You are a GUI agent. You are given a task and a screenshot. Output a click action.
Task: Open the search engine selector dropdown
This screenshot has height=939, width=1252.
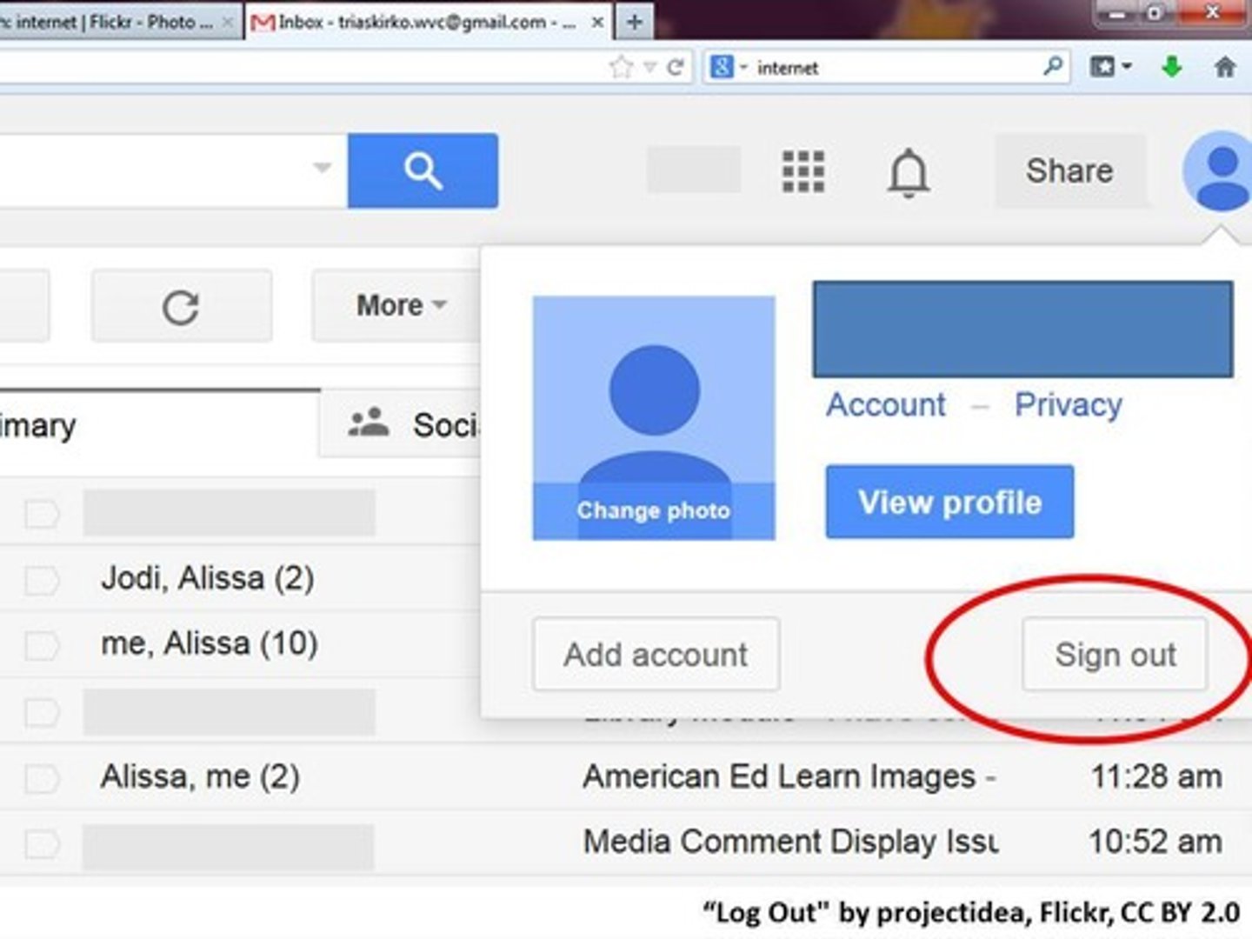pos(728,67)
